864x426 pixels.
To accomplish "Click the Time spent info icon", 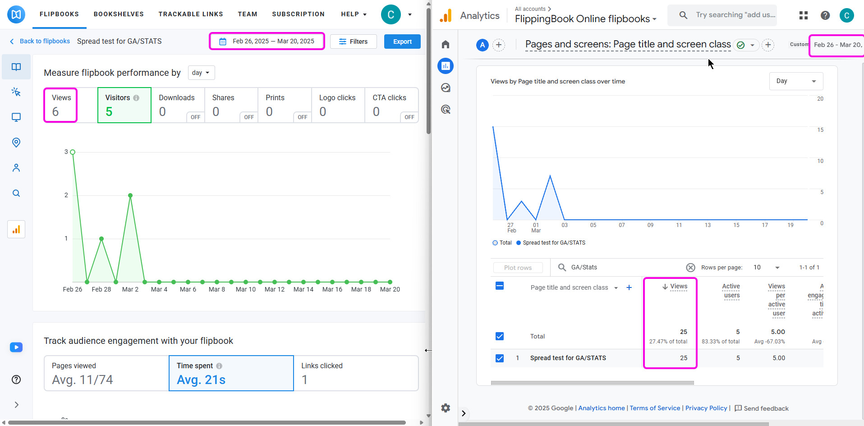I will click(x=219, y=366).
